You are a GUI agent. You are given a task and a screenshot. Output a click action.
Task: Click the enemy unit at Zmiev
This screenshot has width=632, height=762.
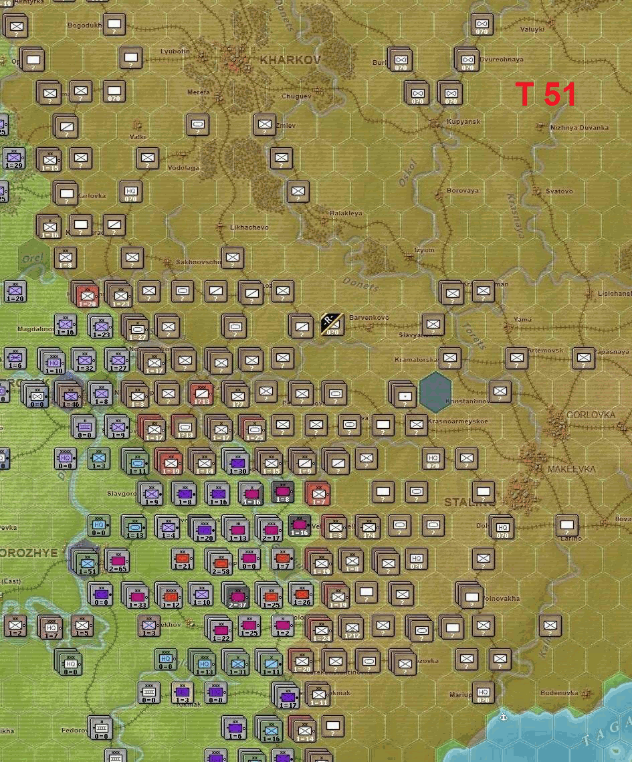pyautogui.click(x=265, y=124)
